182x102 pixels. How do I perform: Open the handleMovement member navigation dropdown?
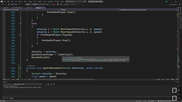pyautogui.click(x=148, y=10)
